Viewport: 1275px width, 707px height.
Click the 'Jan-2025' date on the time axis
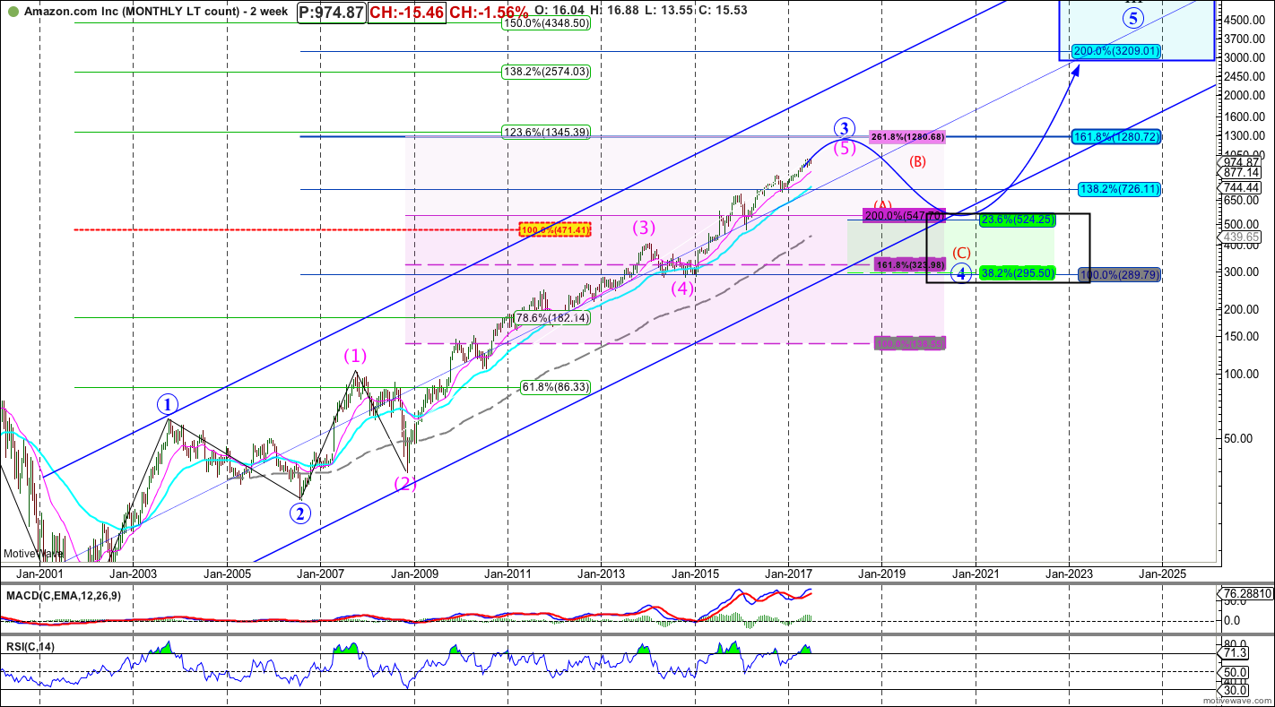pyautogui.click(x=1162, y=573)
